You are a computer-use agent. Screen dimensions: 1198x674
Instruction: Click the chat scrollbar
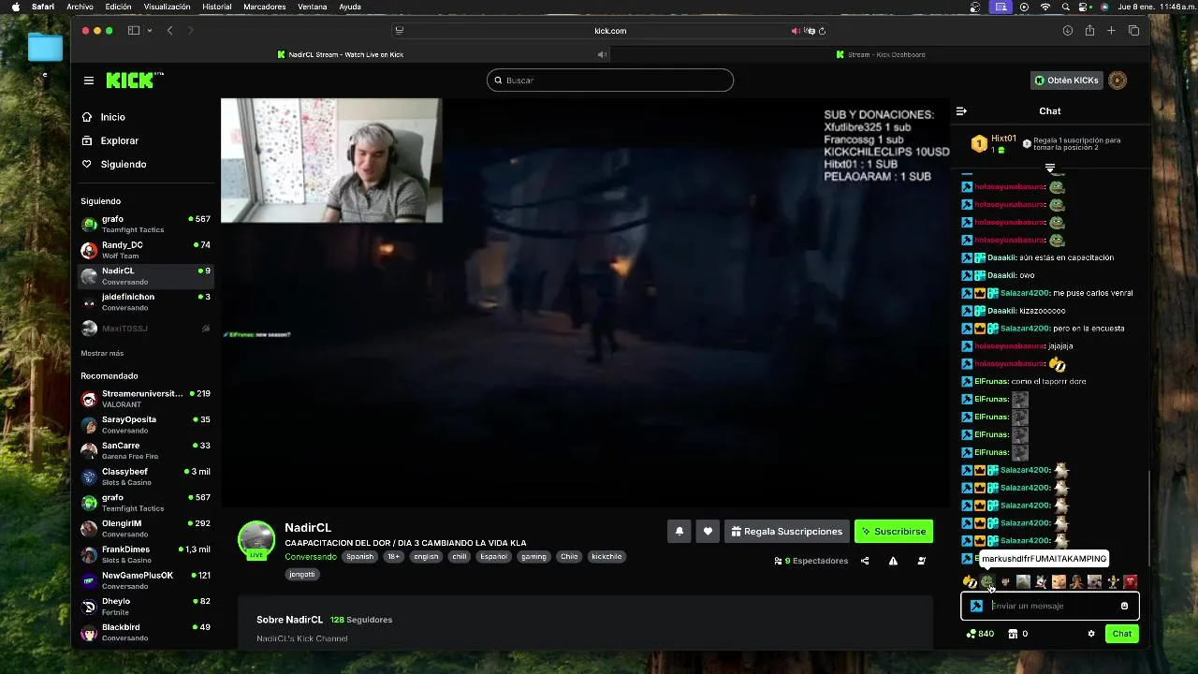click(1149, 517)
